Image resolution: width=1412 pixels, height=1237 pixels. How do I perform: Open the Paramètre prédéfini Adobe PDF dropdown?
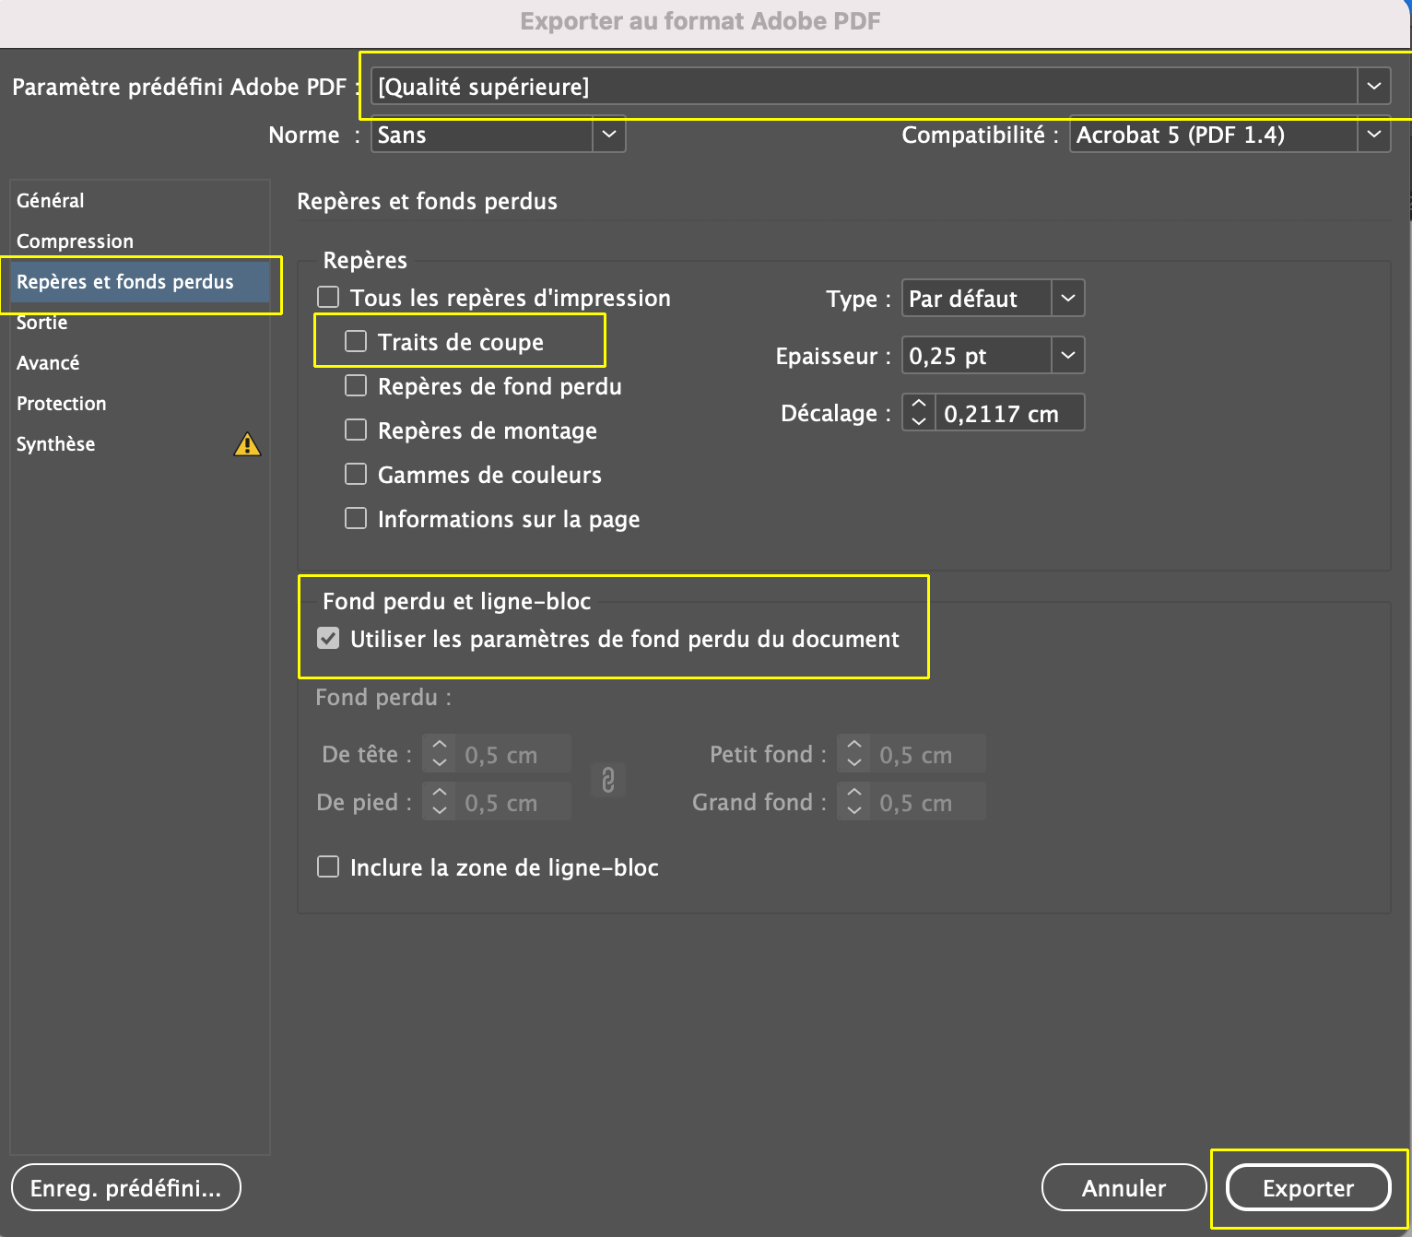click(x=1373, y=87)
